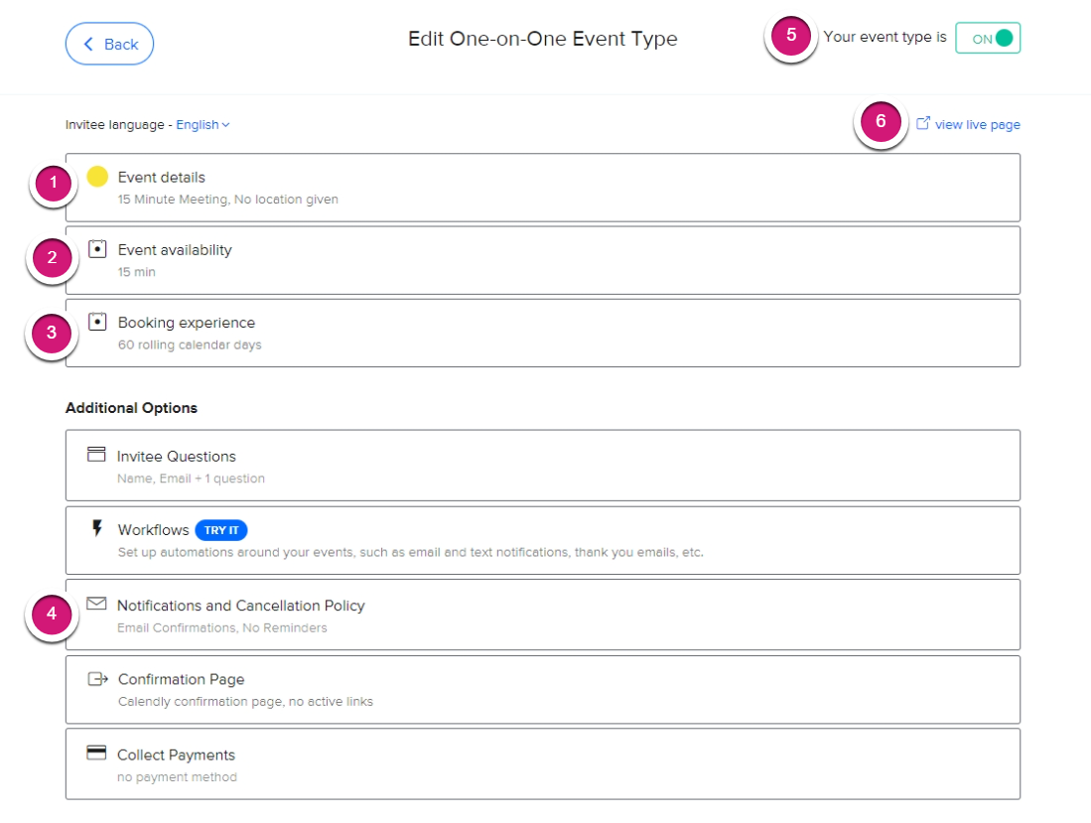Expand the Confirmation Page section
Viewport: 1091px width, 823px height.
543,690
